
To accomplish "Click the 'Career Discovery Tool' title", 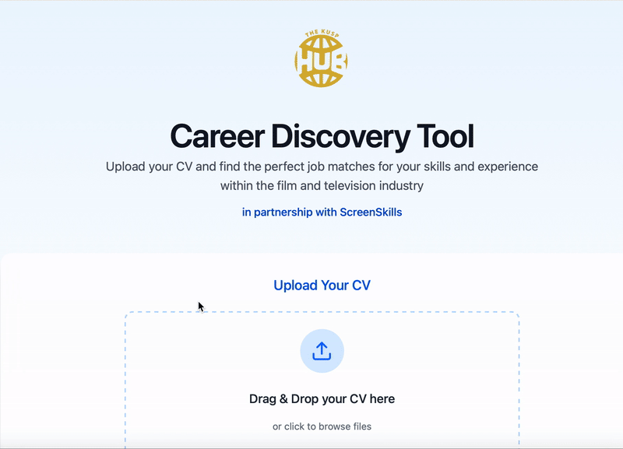I will [322, 136].
